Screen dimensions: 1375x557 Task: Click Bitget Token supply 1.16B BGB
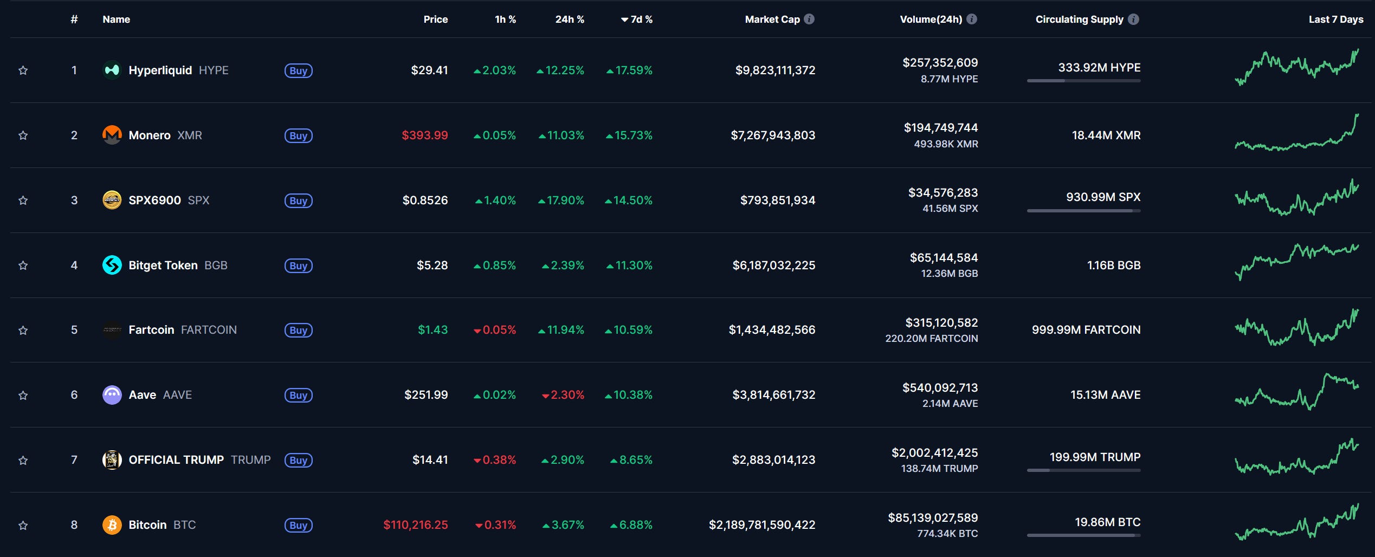click(x=1114, y=265)
